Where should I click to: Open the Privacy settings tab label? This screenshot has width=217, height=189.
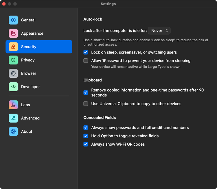pos(28,60)
